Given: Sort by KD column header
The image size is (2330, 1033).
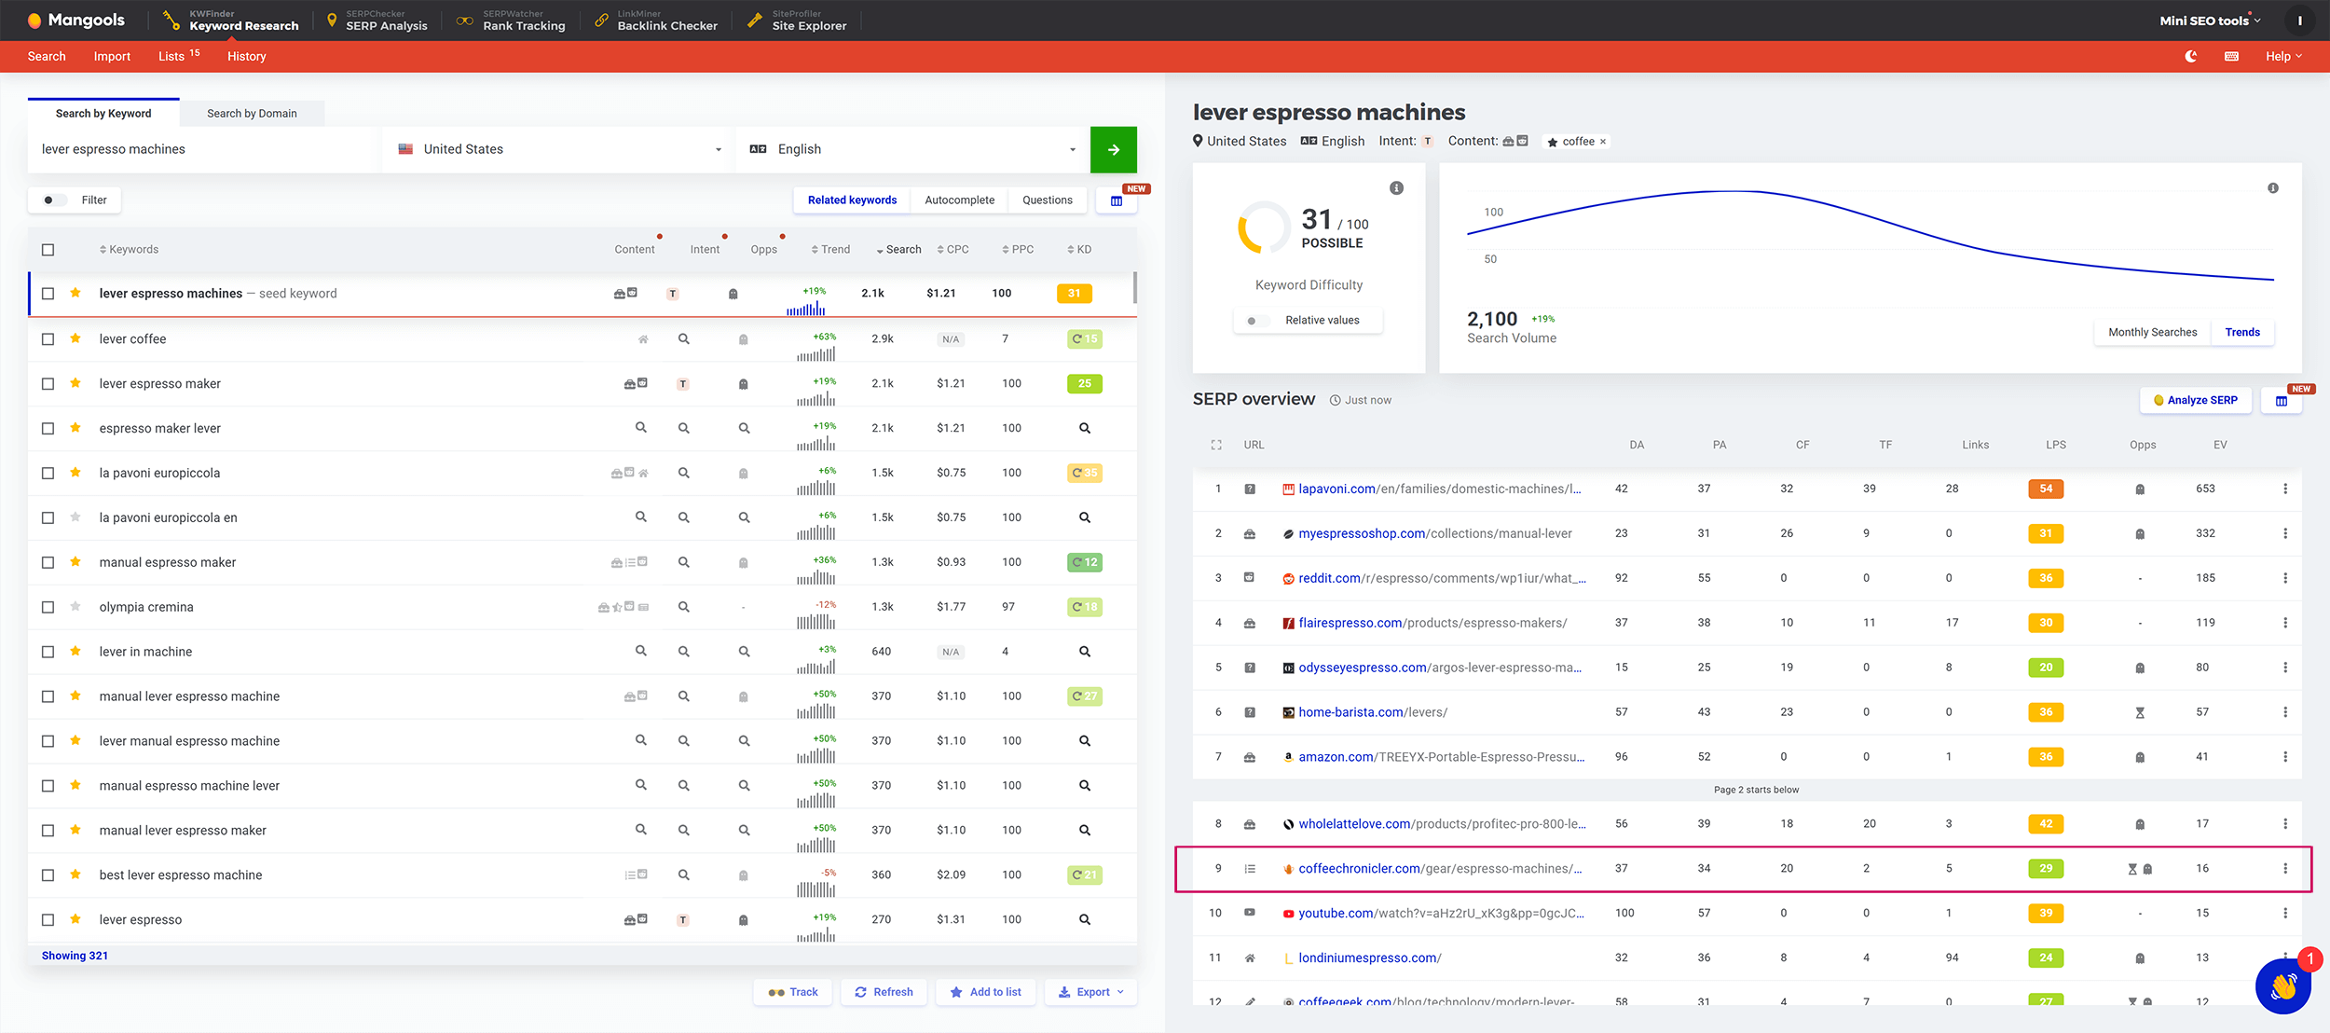Looking at the screenshot, I should click(1079, 250).
